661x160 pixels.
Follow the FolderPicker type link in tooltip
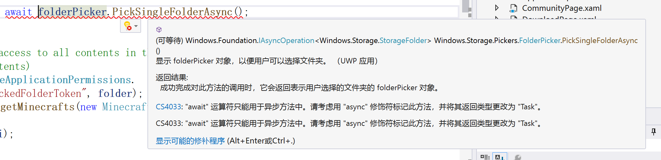540,40
